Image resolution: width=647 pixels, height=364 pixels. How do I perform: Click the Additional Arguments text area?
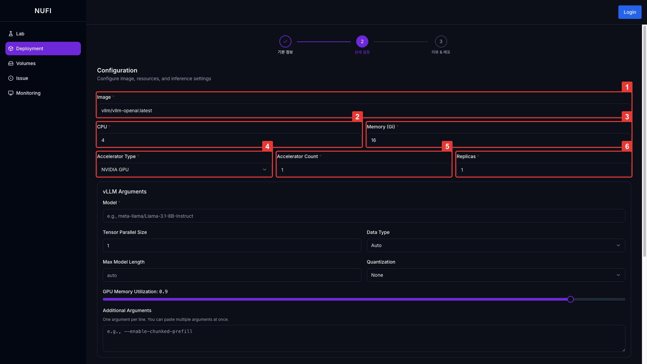click(364, 338)
